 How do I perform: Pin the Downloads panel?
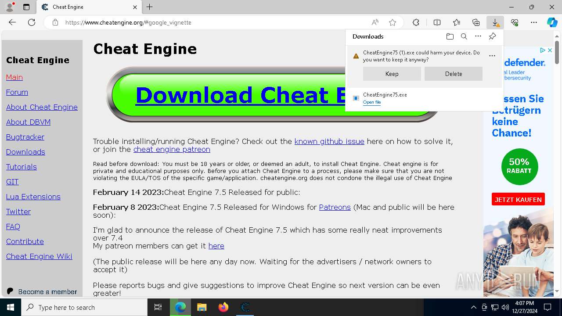coord(492,36)
